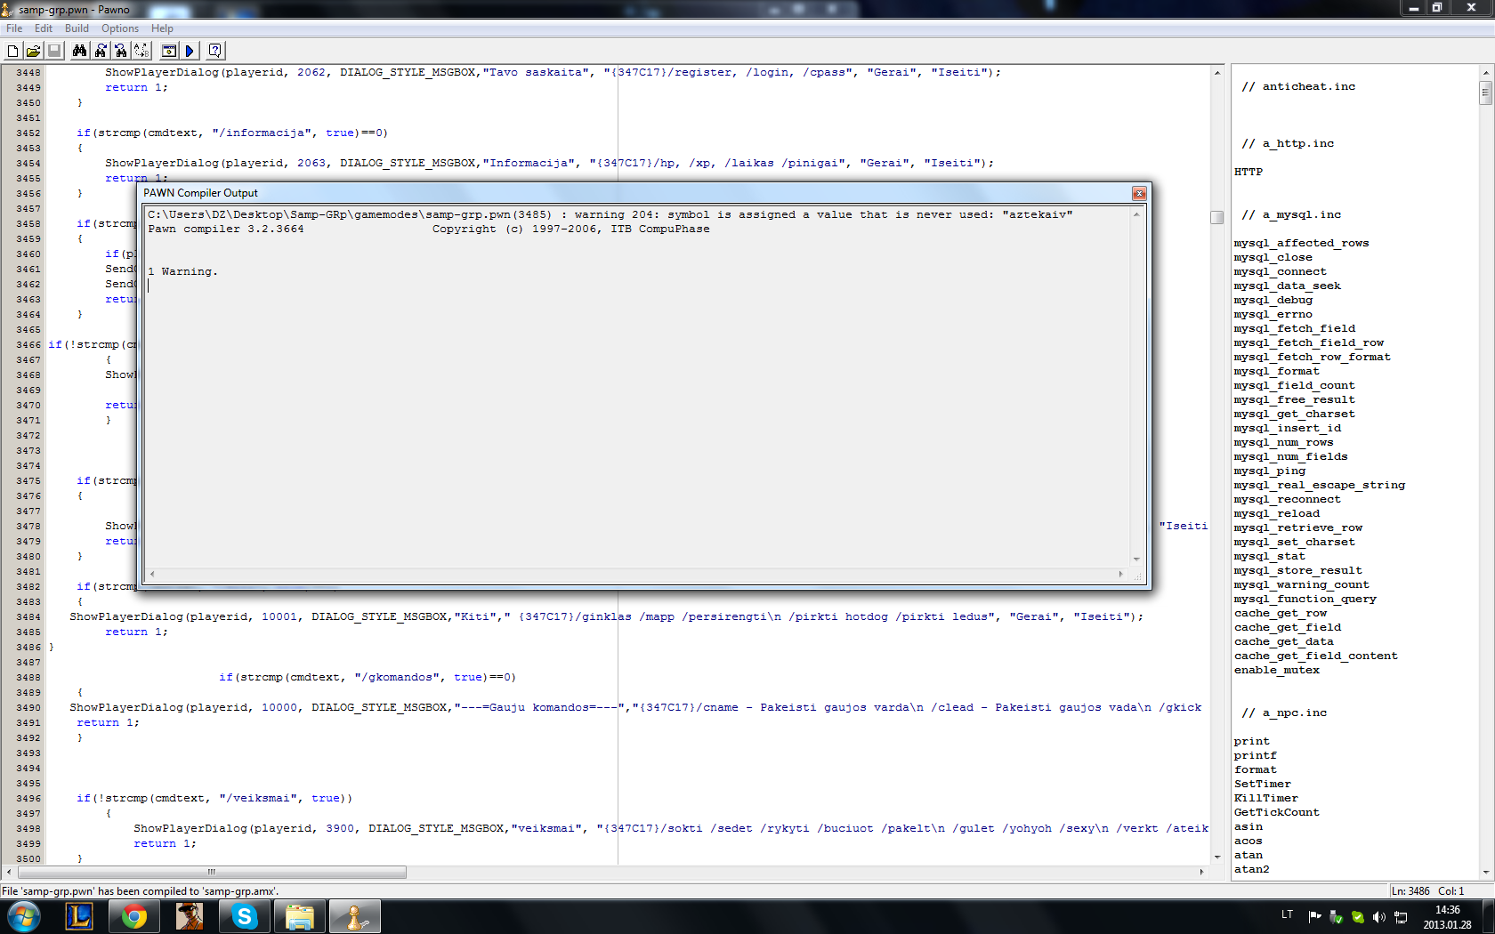The width and height of the screenshot is (1495, 934).
Task: Click the Find Previous binoculars icon
Action: pos(120,52)
